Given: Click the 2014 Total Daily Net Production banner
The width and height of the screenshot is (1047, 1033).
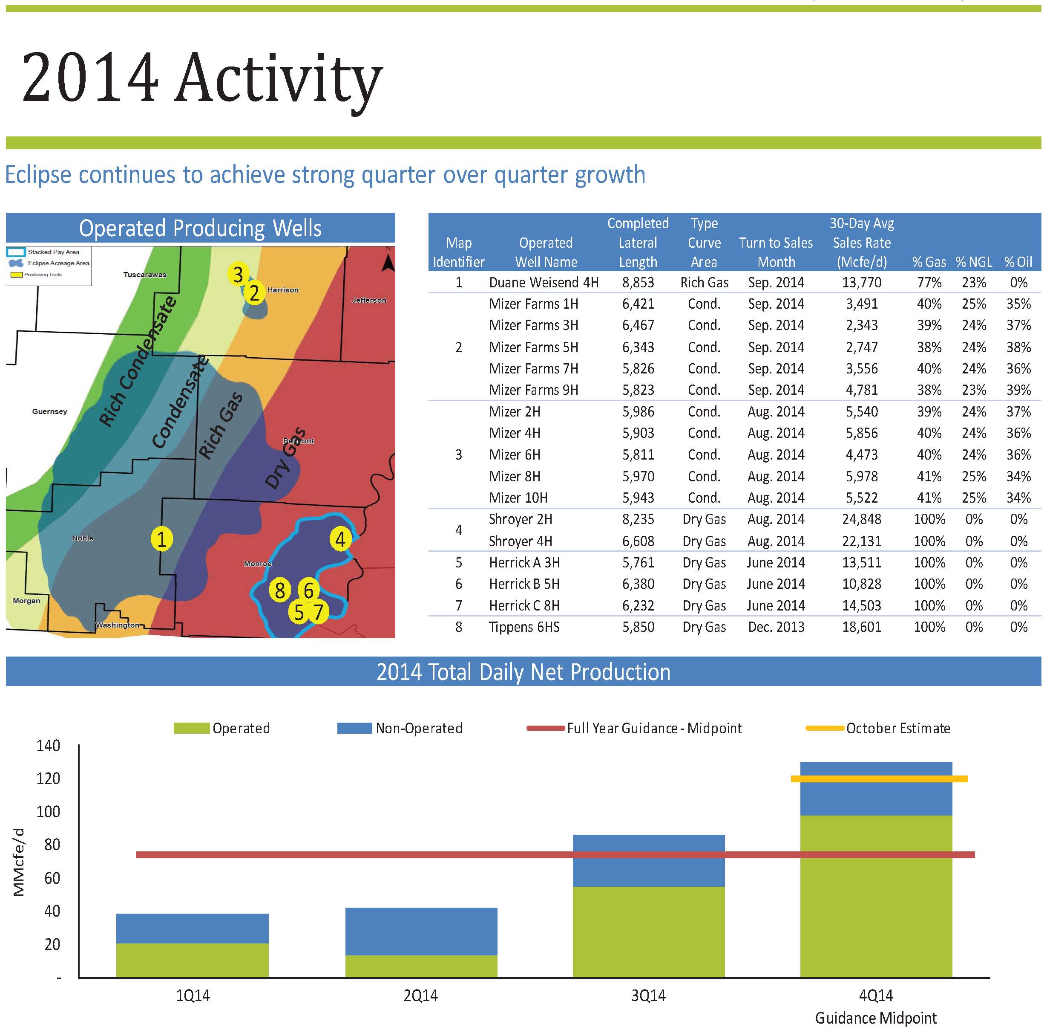Looking at the screenshot, I should [523, 671].
